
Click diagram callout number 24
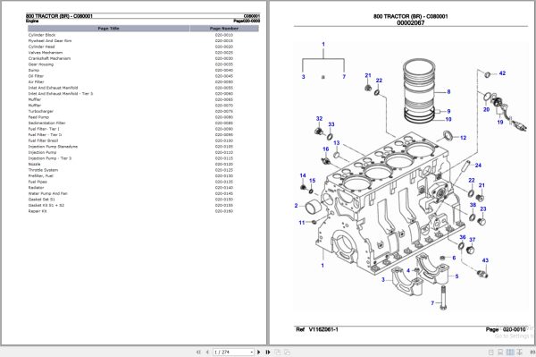click(x=478, y=165)
